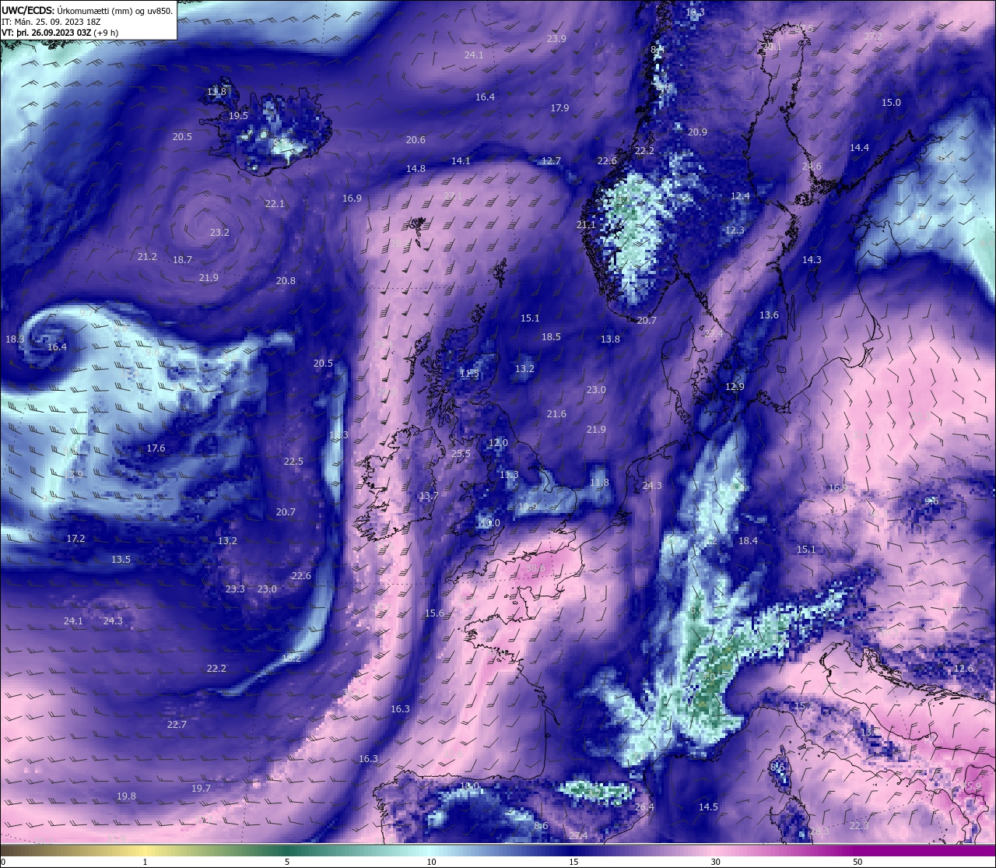Click the map value 18.7

[182, 260]
